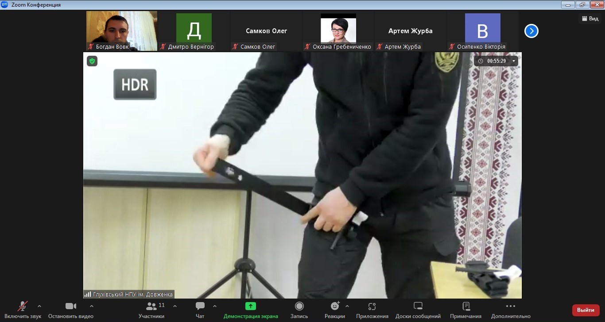Toggle camera with Остановить видео
605x322 pixels.
71,310
